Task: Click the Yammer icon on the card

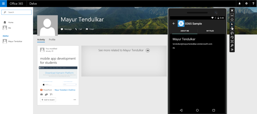Action: pos(51,94)
